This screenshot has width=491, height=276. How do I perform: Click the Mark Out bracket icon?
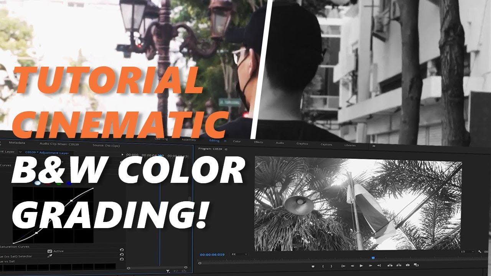[331, 266]
